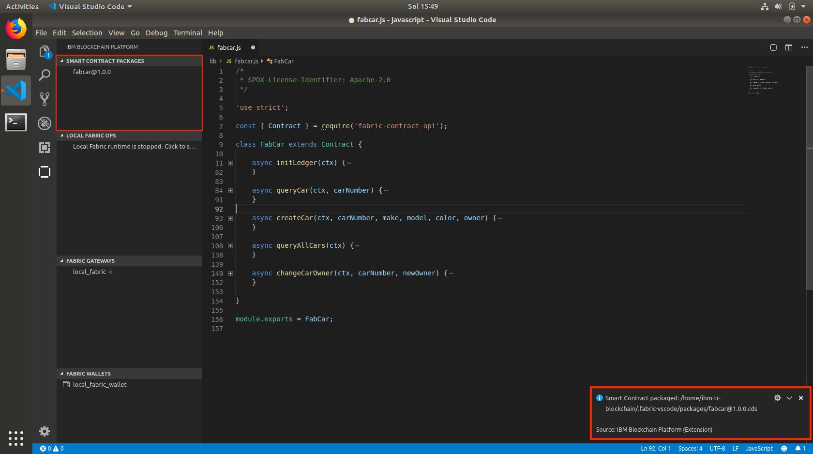Open the notifications bell in the status bar
Screen dimensions: 813x454
coord(800,449)
